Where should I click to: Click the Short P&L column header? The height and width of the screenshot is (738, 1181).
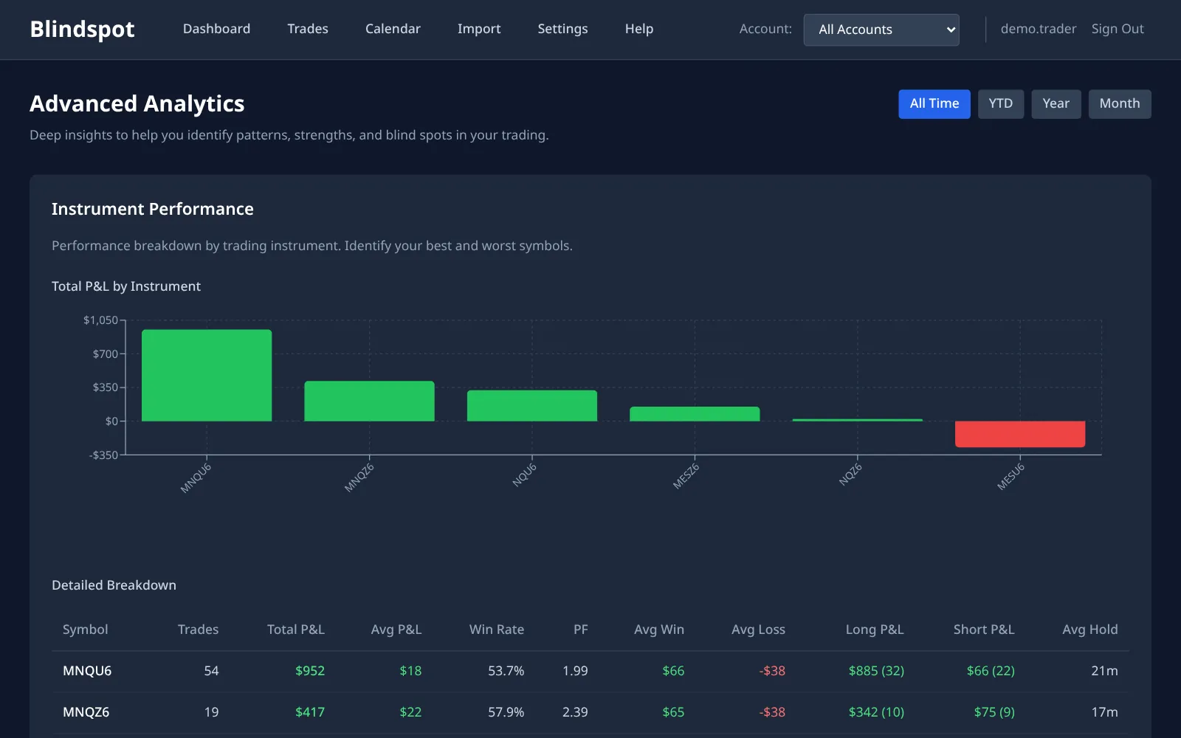click(x=984, y=630)
